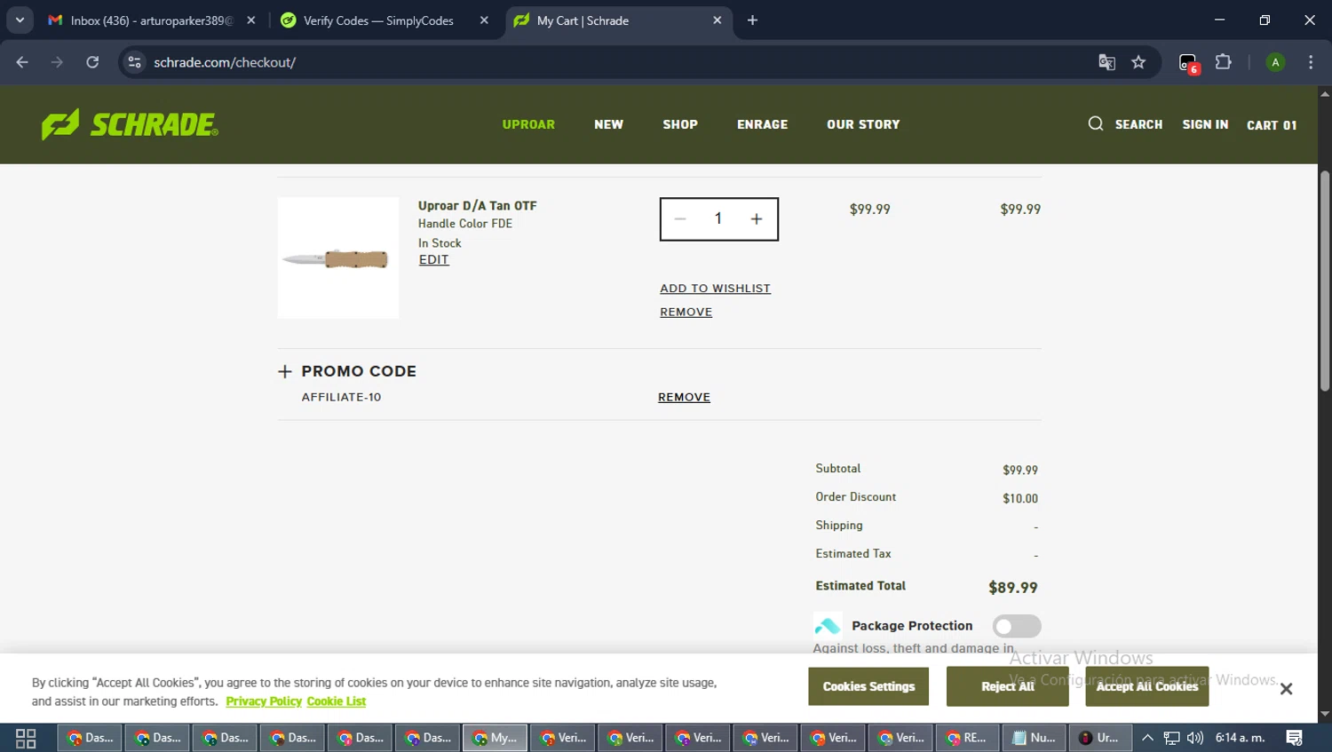Open the RE... Chrome taskbar item
The height and width of the screenshot is (752, 1332).
point(967,738)
